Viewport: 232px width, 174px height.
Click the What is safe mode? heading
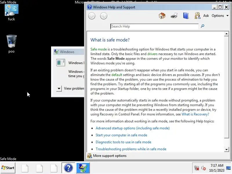pos(110,40)
